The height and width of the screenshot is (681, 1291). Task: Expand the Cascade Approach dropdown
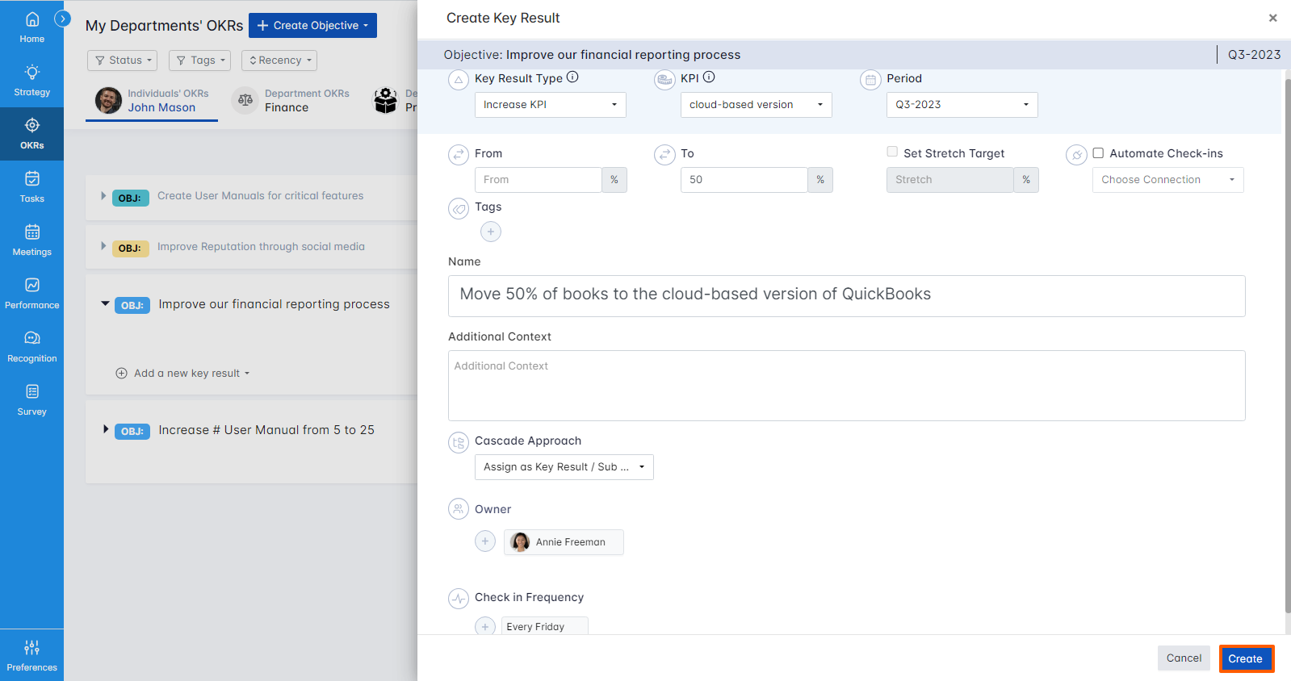pos(564,467)
